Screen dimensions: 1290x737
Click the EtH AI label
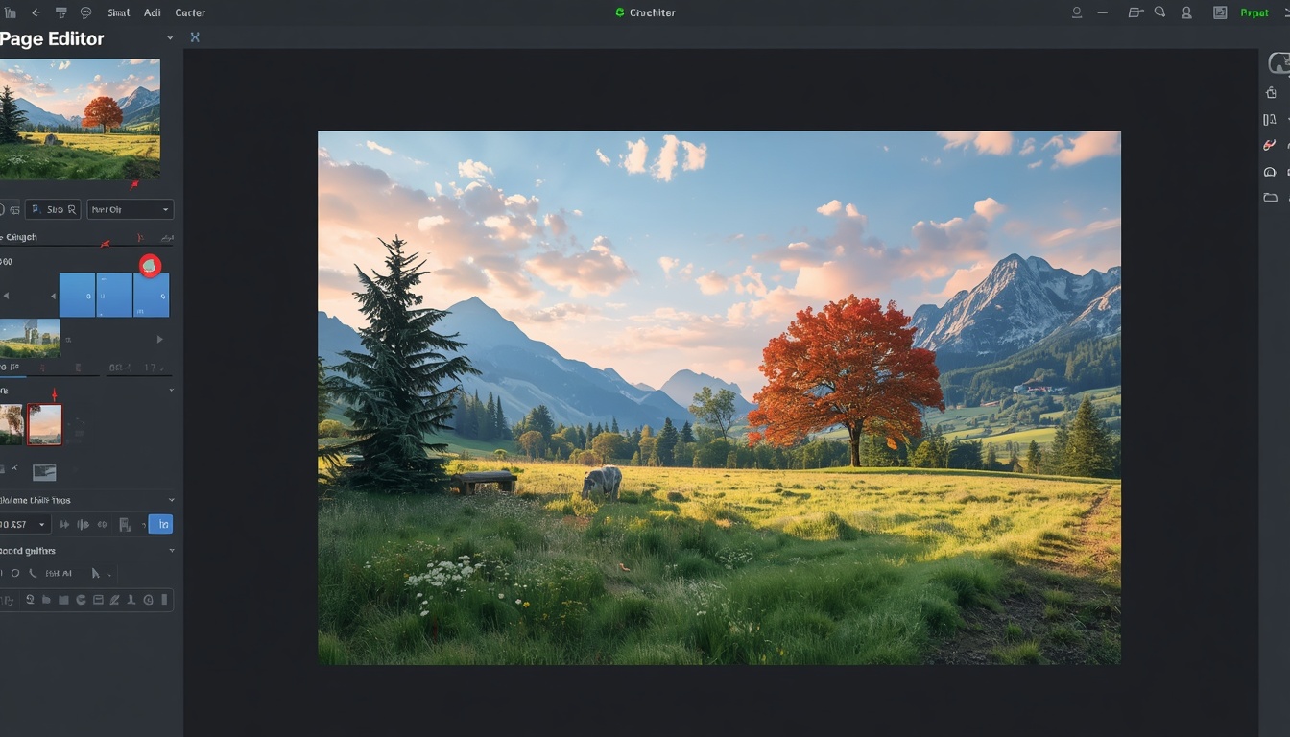tap(59, 573)
